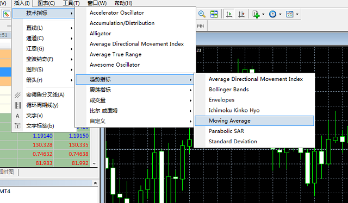Click ask price 81.992
This screenshot has height=203, width=348.
[x=80, y=163]
